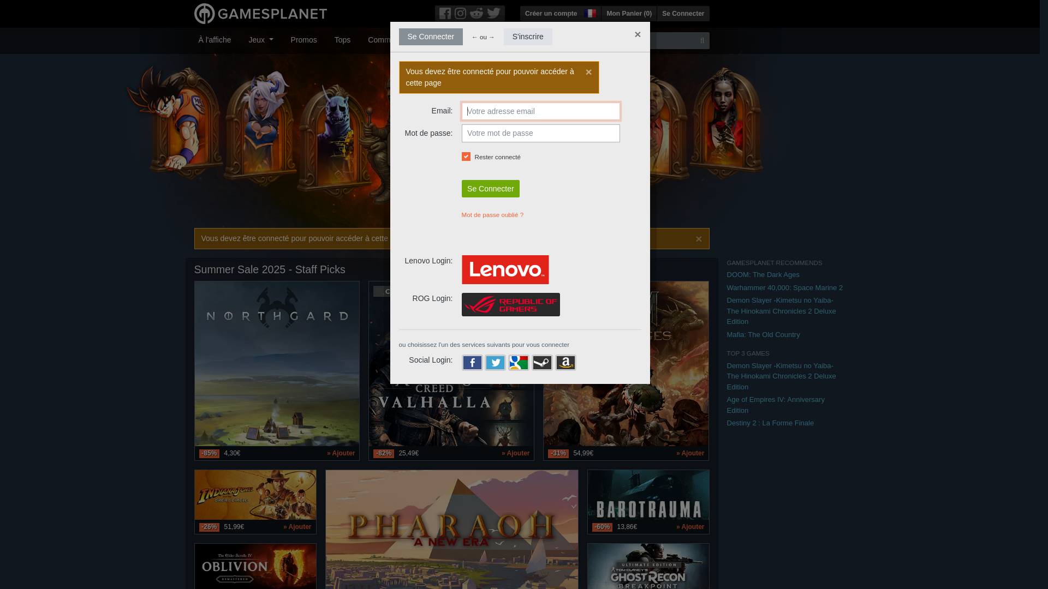Open Ghost Recon Breakpoint thumbnail

[x=648, y=566]
